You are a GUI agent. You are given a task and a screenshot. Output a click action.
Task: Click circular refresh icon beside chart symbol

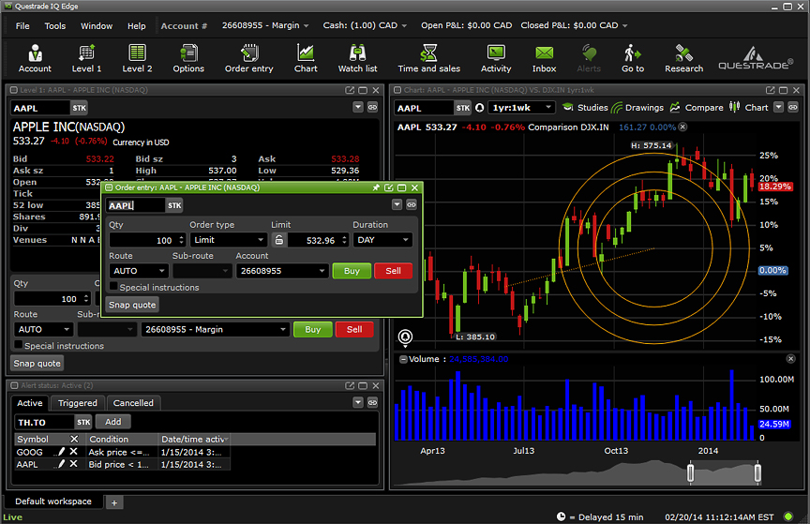(x=480, y=108)
